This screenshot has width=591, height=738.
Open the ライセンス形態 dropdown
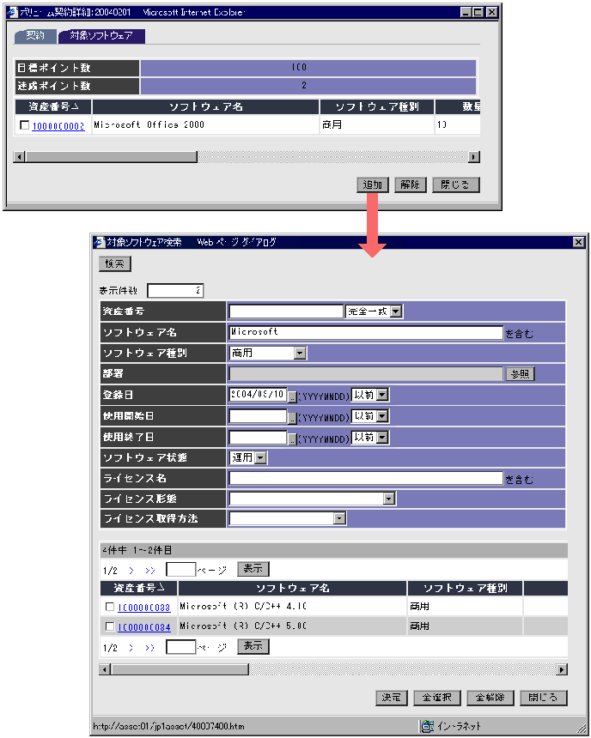pos(313,499)
